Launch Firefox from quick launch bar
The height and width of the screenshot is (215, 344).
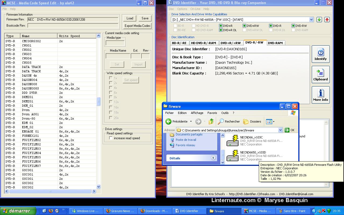coord(51,211)
